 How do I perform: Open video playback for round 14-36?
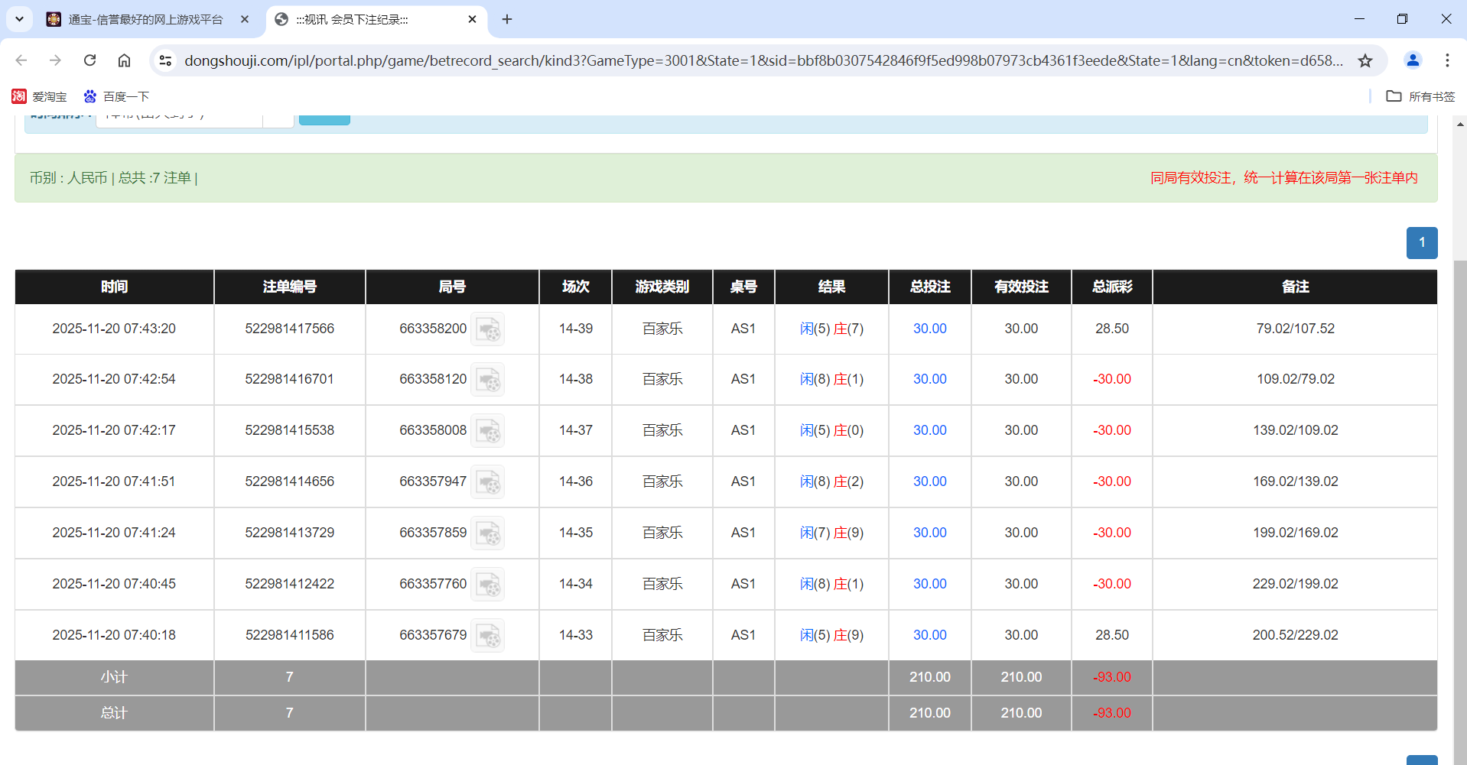(487, 482)
